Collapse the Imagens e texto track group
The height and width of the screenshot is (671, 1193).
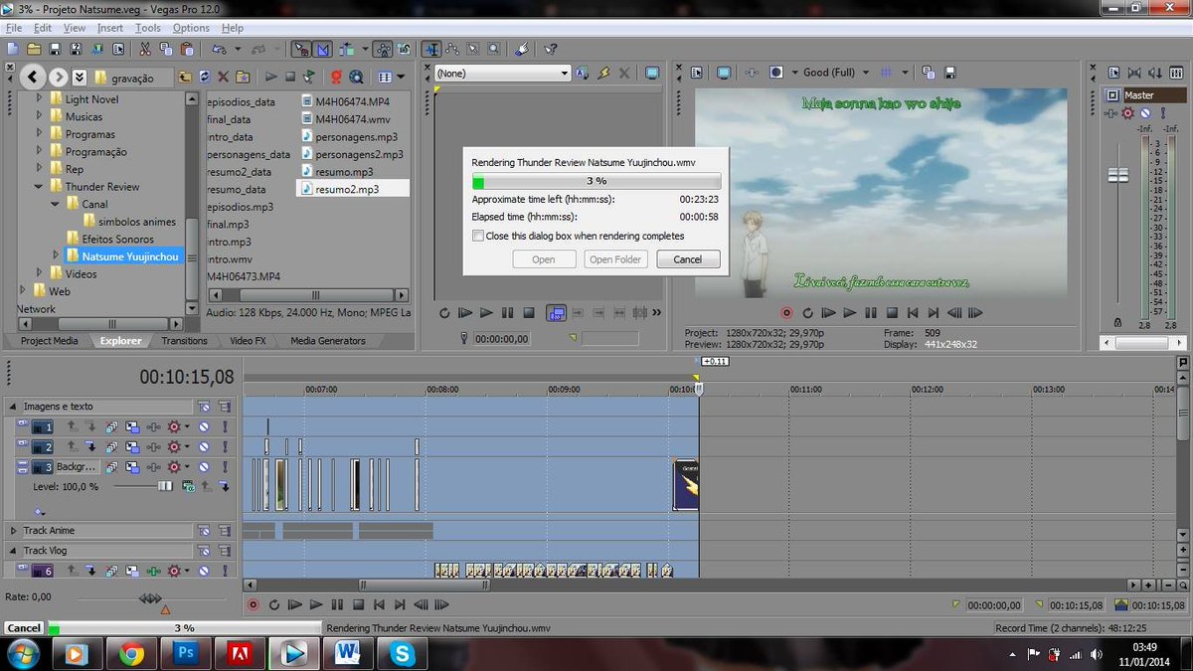(x=13, y=407)
